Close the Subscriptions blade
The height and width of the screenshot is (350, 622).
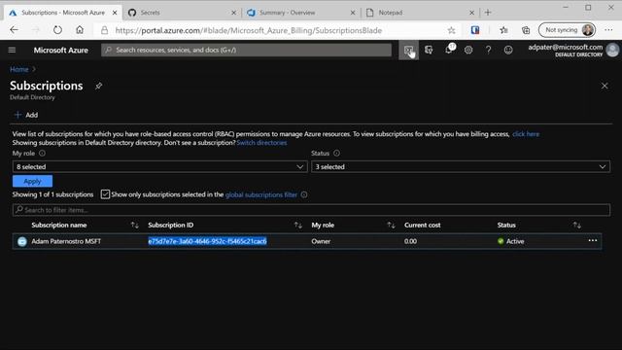point(605,86)
